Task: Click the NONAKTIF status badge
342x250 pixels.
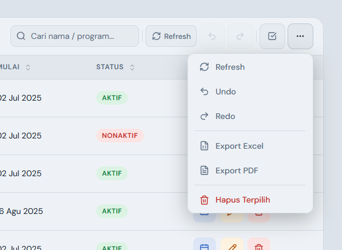Action: coord(120,136)
